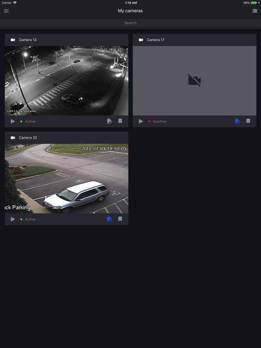Click the green status dot on Camera 32

21,219
